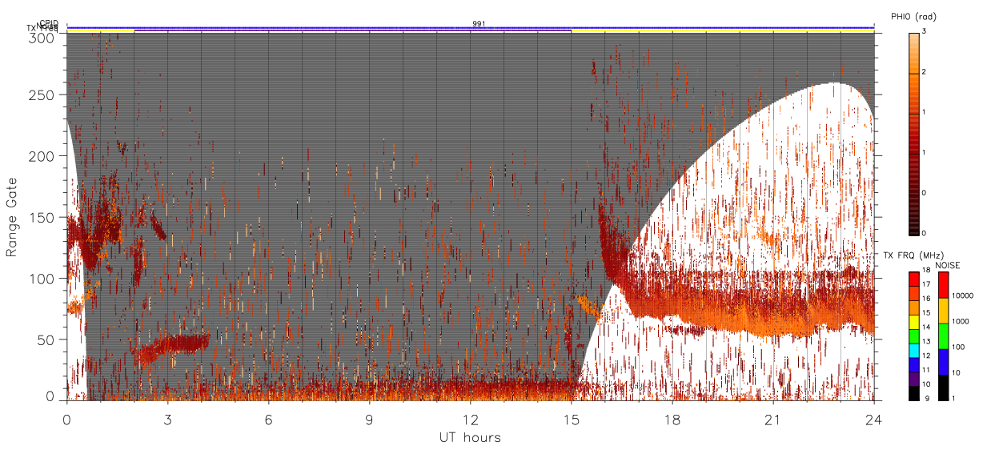Viewport: 983px width, 454px height.
Task: Click the blue 11–12 MHz frequency swatch
Action: click(913, 365)
